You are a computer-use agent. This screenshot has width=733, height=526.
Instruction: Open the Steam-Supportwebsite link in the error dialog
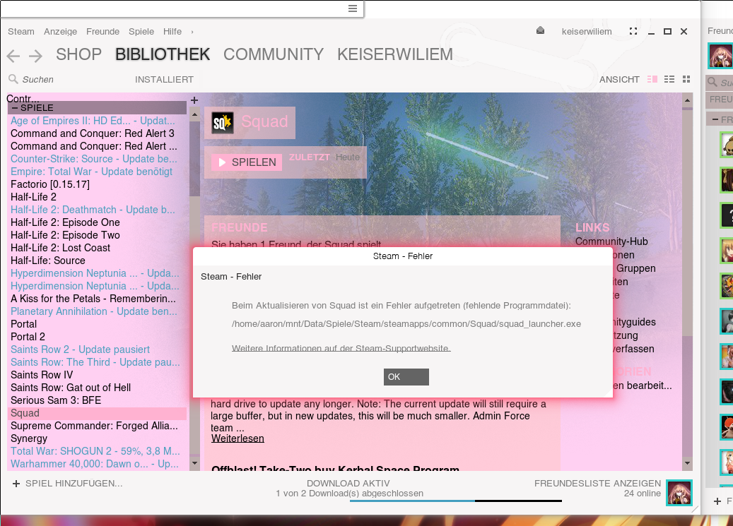(x=341, y=348)
